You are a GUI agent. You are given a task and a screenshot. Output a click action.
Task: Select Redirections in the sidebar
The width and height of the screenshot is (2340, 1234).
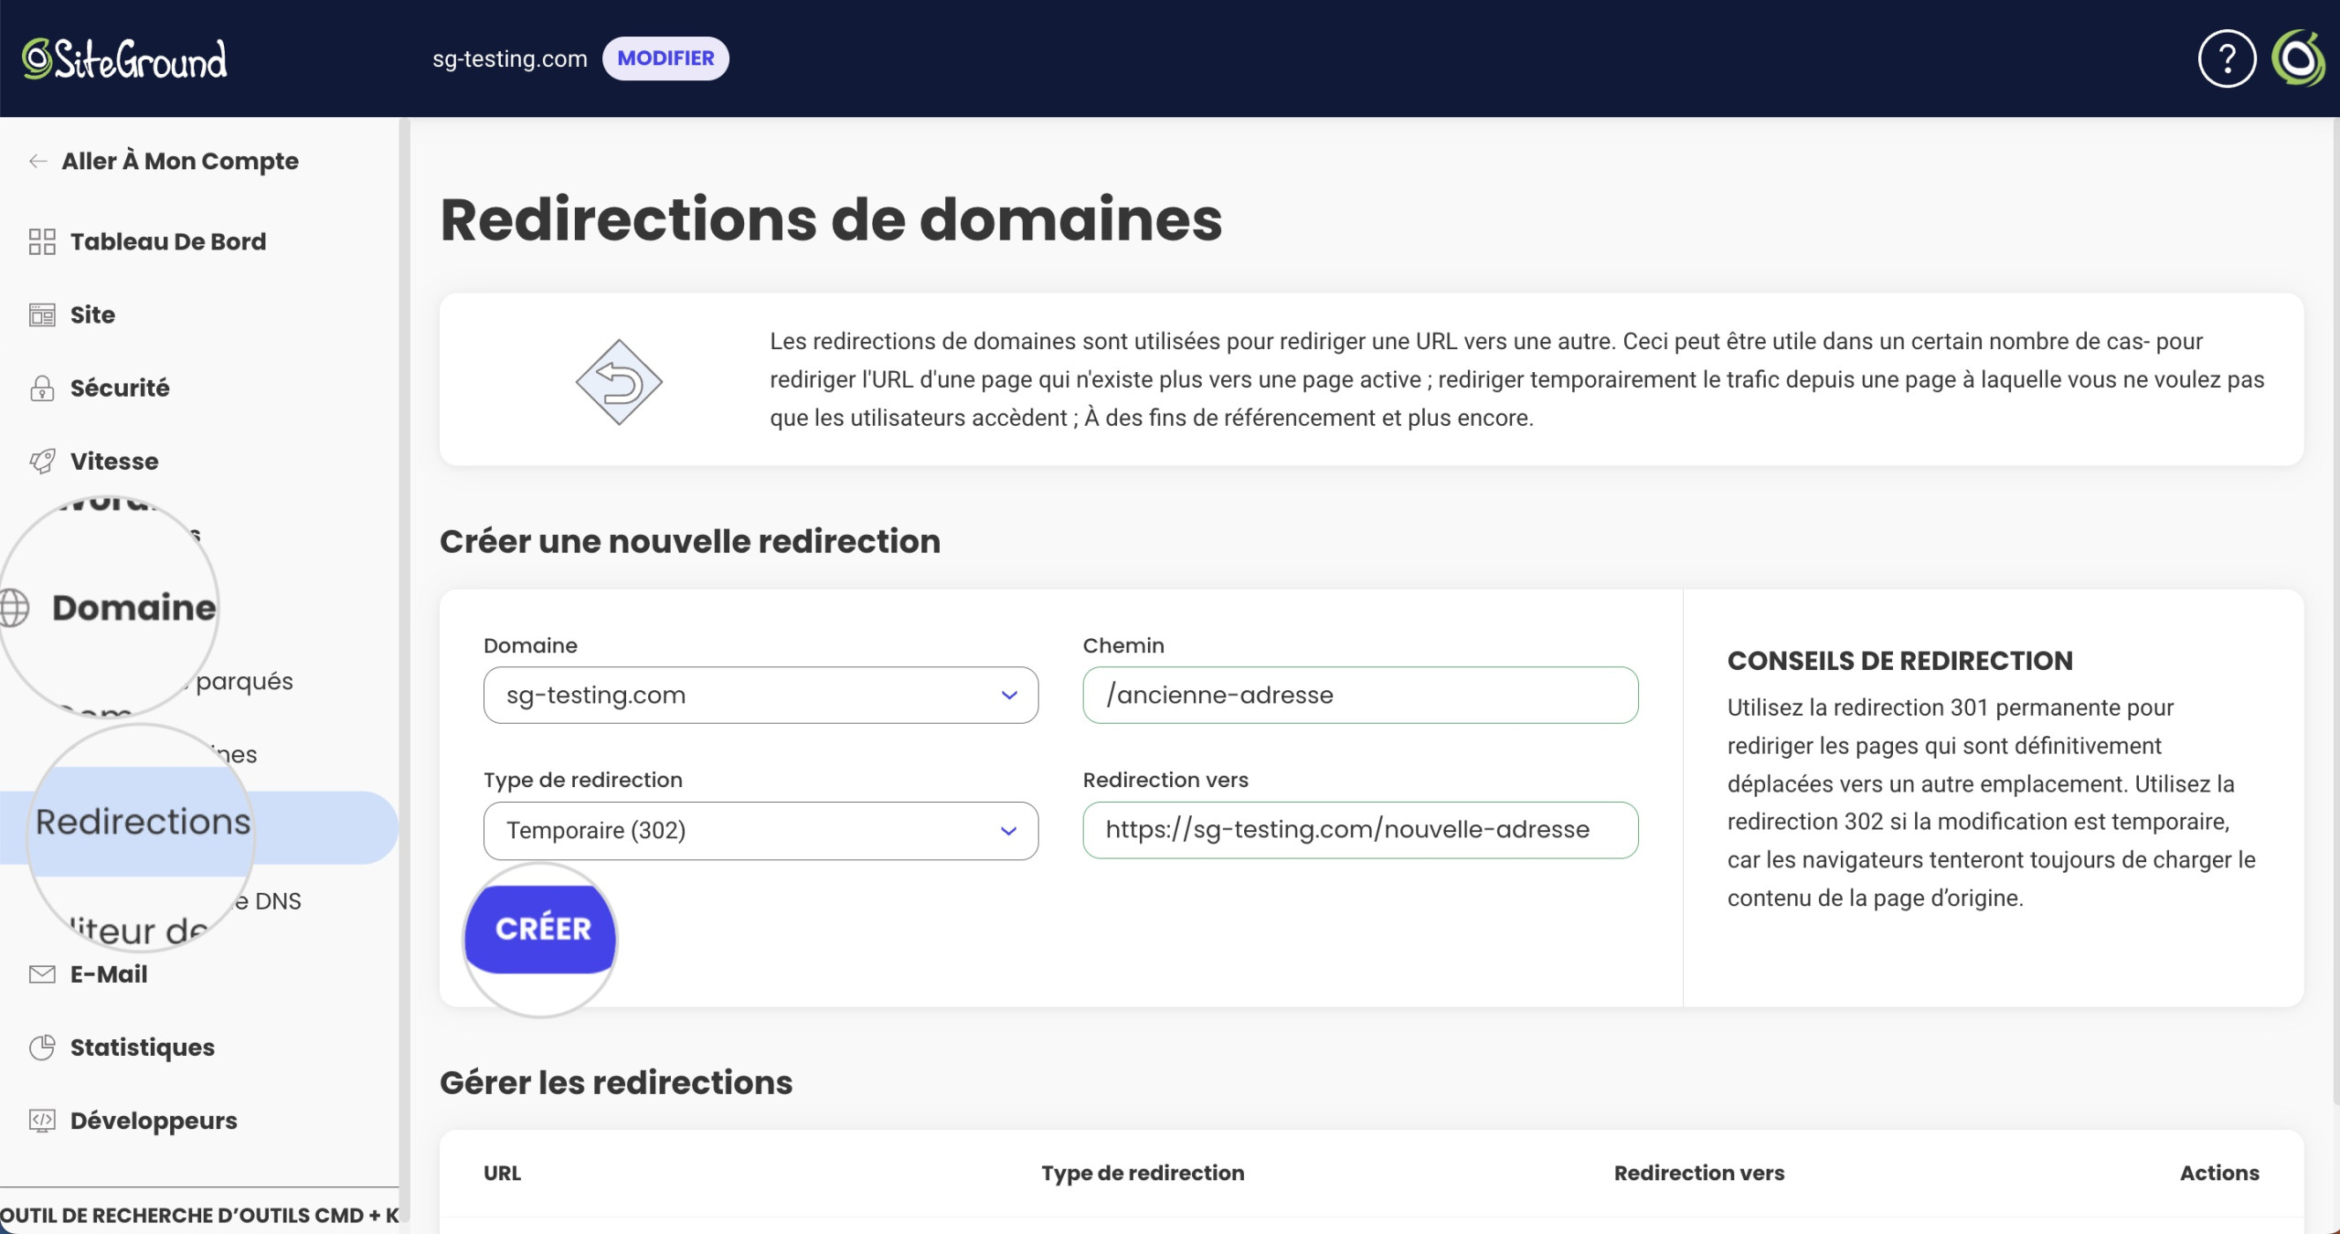tap(143, 823)
